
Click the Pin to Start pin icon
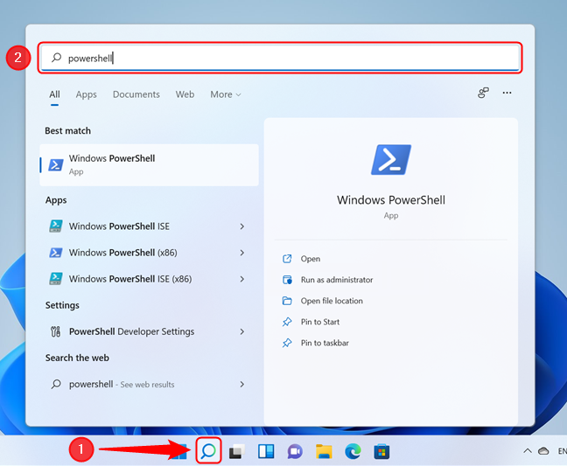pos(287,322)
